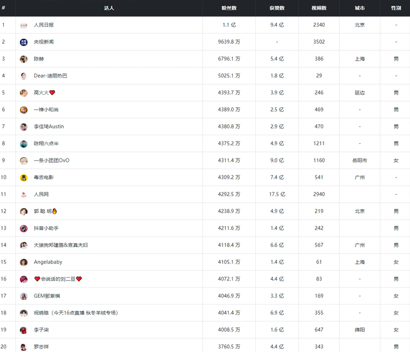Select the fan count 3760.5 万
Screen dimensions: 410x352
click(x=229, y=347)
